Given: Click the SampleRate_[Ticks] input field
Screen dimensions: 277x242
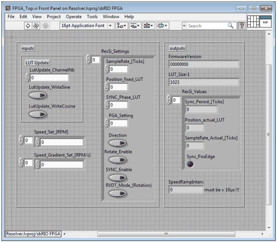Looking at the screenshot, I should [x=118, y=69].
